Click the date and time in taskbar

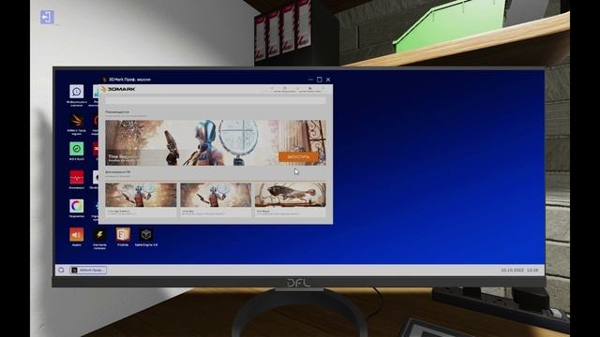519,271
